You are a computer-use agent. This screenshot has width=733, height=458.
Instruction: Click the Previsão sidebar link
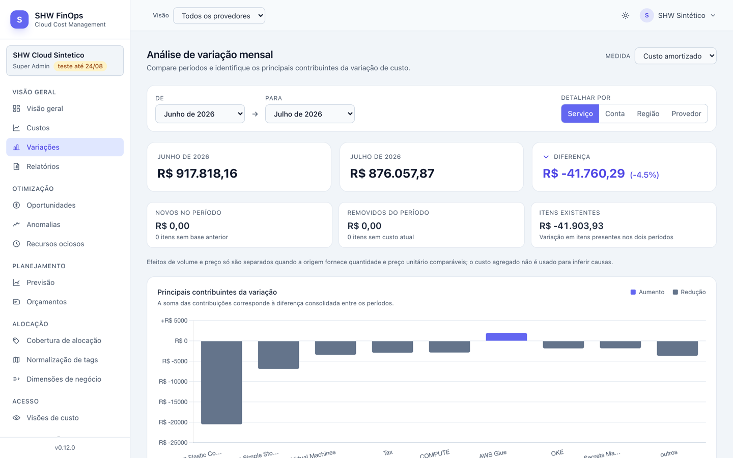65,282
